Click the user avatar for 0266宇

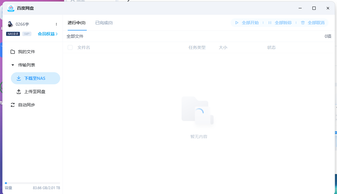[x=10, y=24]
